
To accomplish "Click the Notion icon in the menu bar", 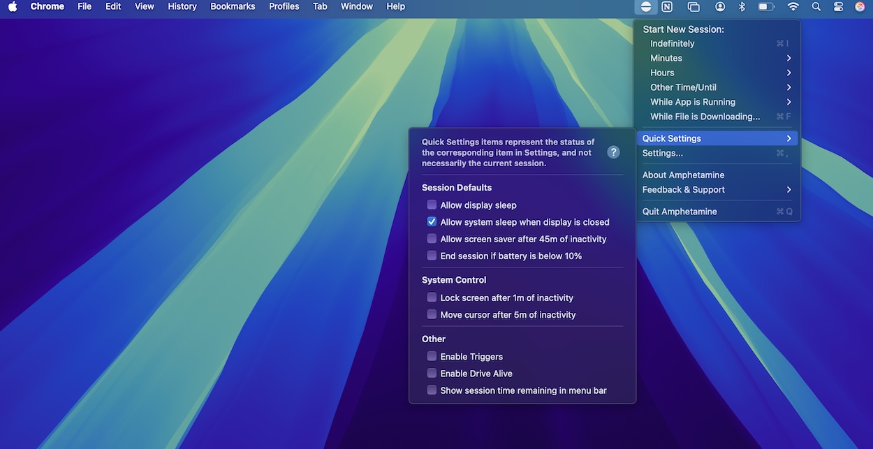I will (x=667, y=6).
